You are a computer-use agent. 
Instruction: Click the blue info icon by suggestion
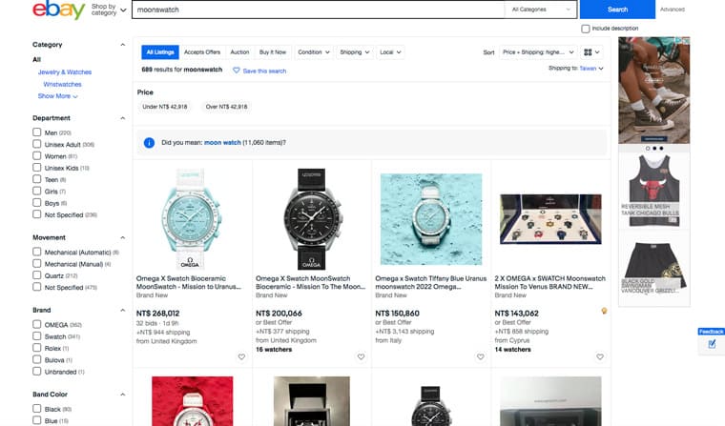tap(149, 142)
